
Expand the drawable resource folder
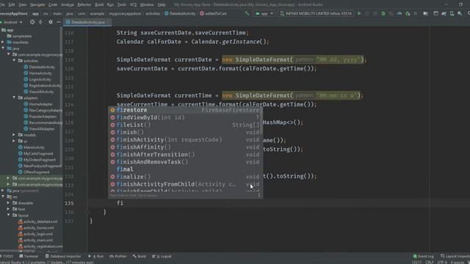[x=8, y=203]
